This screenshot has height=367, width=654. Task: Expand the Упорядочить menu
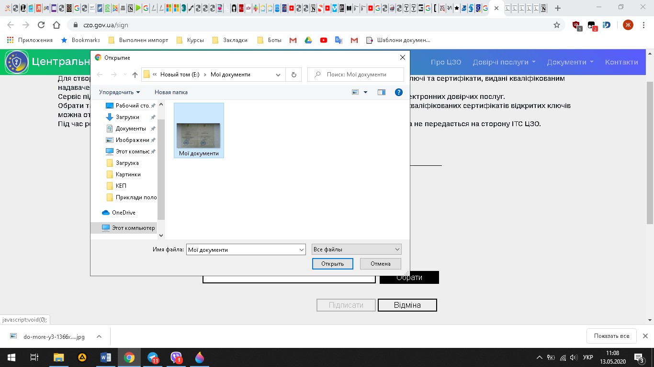tap(119, 92)
